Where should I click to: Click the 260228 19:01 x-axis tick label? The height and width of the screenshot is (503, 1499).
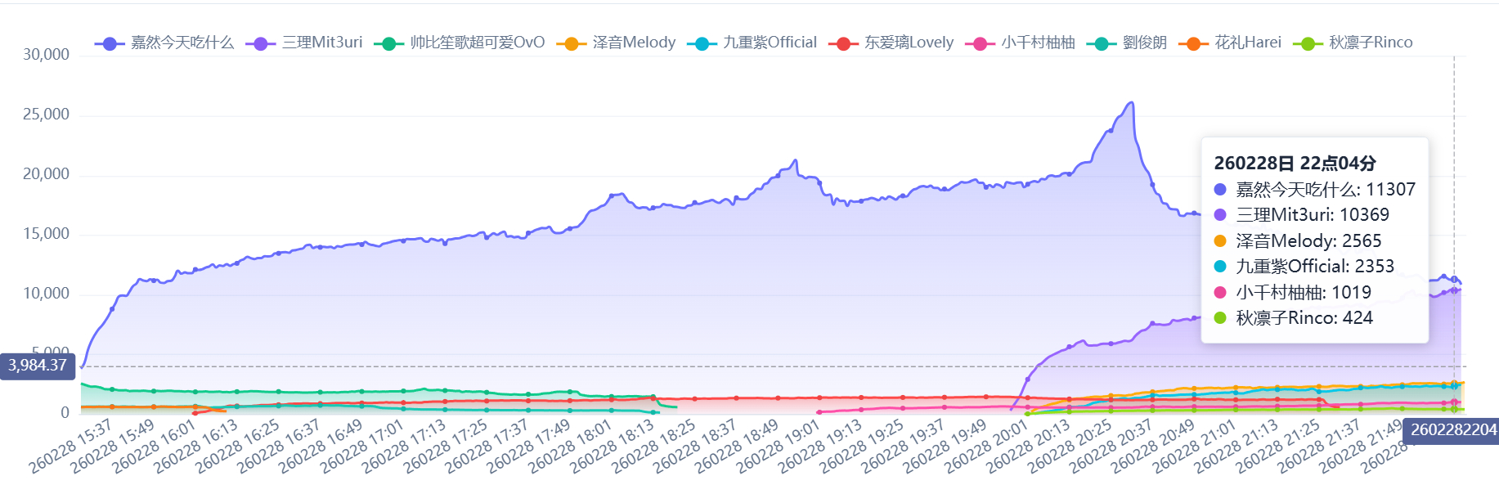tap(779, 447)
